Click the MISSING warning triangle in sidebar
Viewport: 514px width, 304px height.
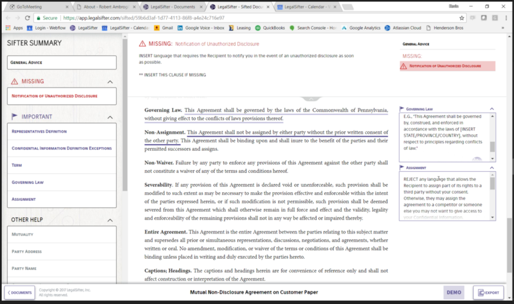14,82
